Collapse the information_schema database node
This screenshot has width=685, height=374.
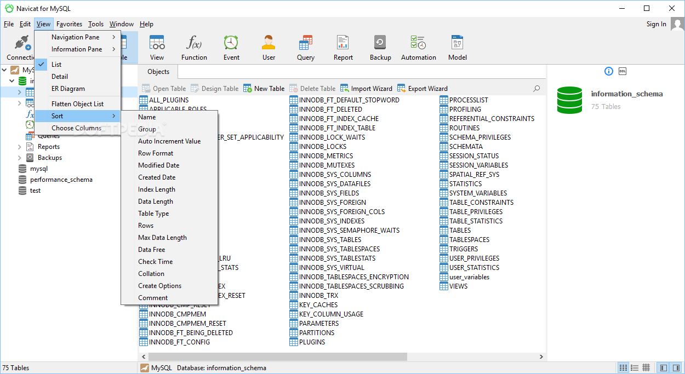coord(12,81)
